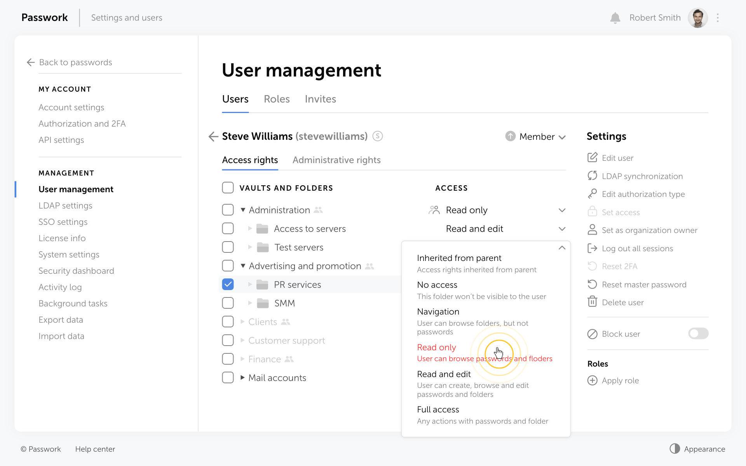Screen dimensions: 746x466
Task: Click the Appearance half-circle icon
Action: tap(675, 449)
